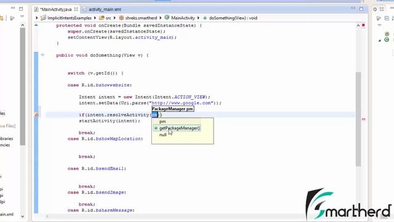Open the left panel view menu dropdown

tap(22, 17)
